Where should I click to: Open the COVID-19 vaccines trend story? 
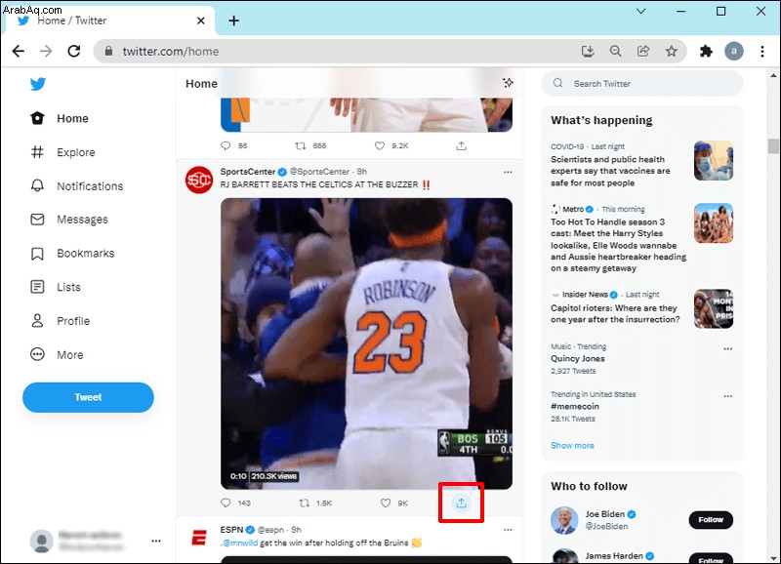pyautogui.click(x=641, y=165)
